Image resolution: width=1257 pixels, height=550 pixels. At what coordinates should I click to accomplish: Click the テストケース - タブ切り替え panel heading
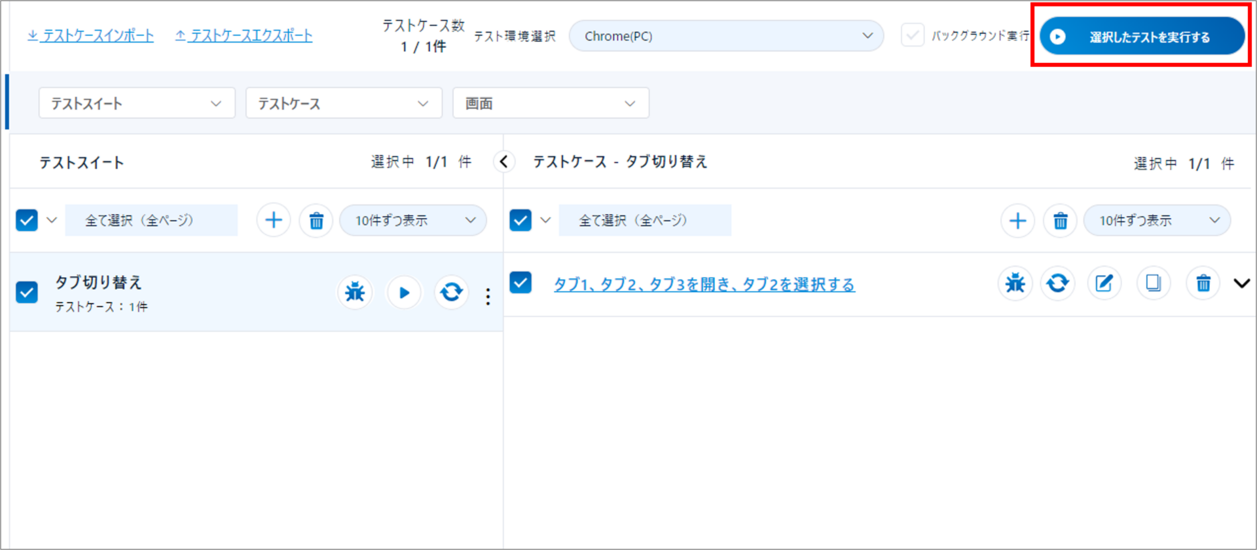[x=620, y=162]
